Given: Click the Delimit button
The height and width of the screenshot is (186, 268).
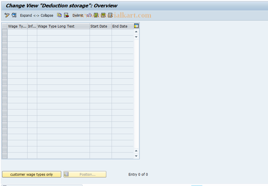Looking at the screenshot, I should (x=78, y=16).
